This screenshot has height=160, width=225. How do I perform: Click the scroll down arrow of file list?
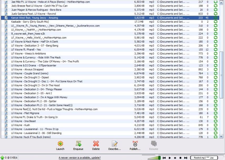coord(221,136)
